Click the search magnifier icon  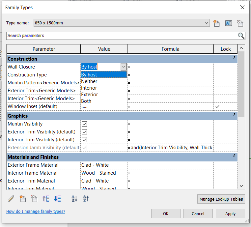[x=241, y=36]
